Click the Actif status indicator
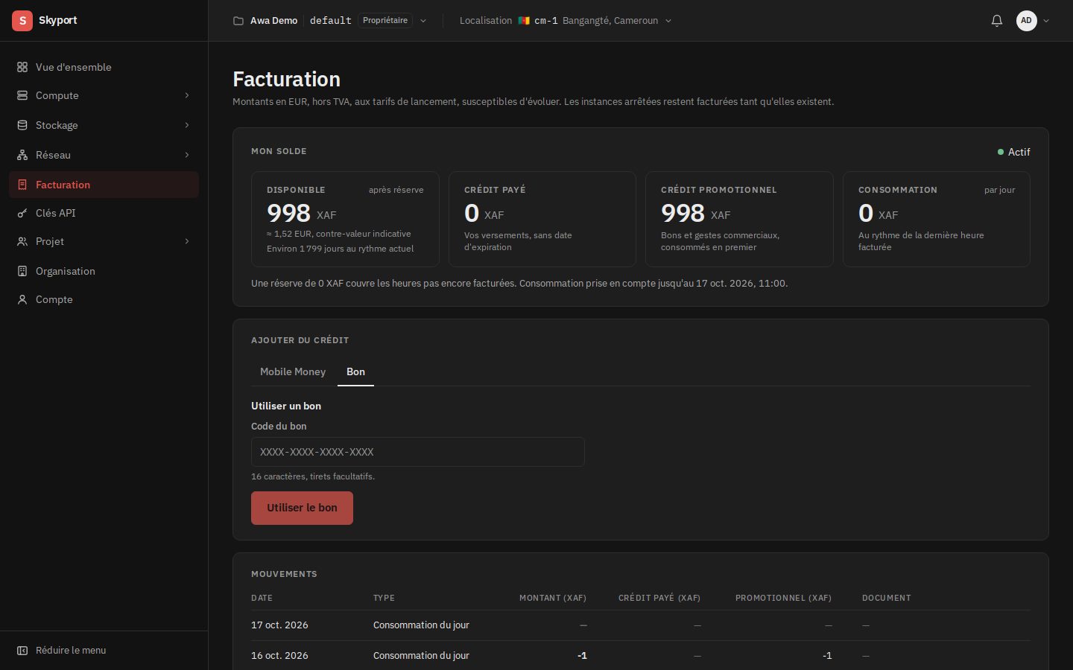This screenshot has height=670, width=1073. point(1014,152)
